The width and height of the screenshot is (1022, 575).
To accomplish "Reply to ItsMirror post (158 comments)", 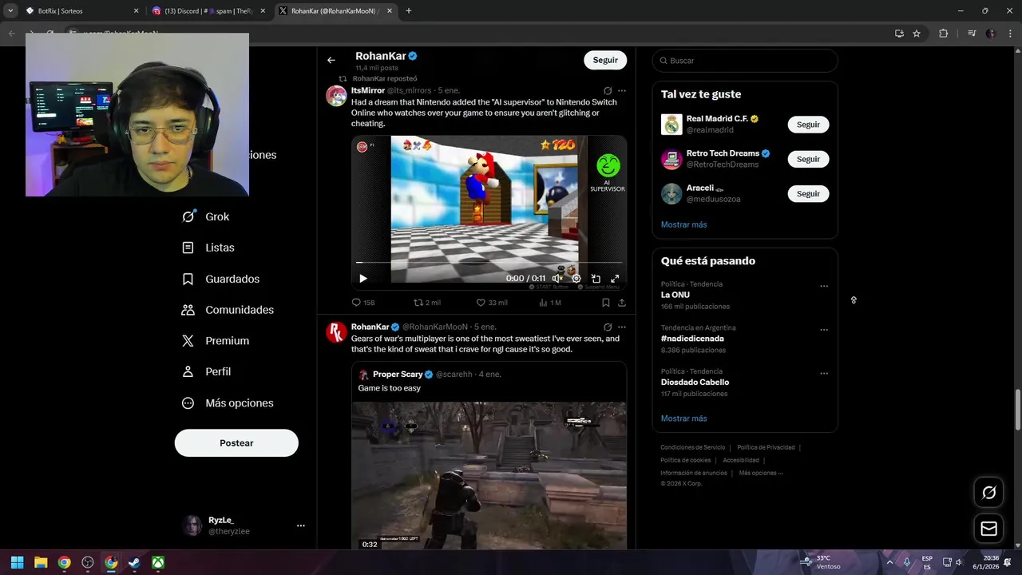I will click(363, 303).
